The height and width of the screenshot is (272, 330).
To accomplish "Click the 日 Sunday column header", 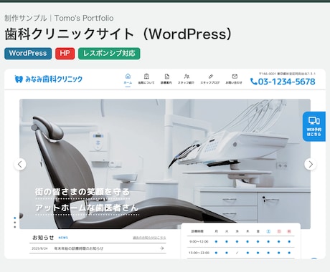I will point(279,231).
